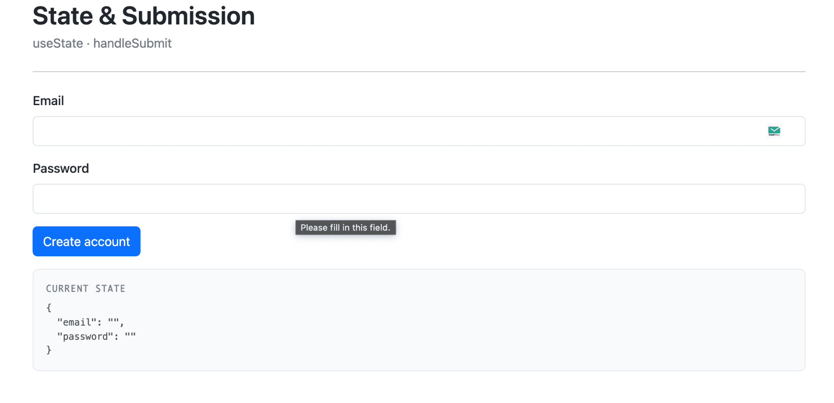The width and height of the screenshot is (834, 403).
Task: Click the ampersand in the page heading
Action: point(108,16)
